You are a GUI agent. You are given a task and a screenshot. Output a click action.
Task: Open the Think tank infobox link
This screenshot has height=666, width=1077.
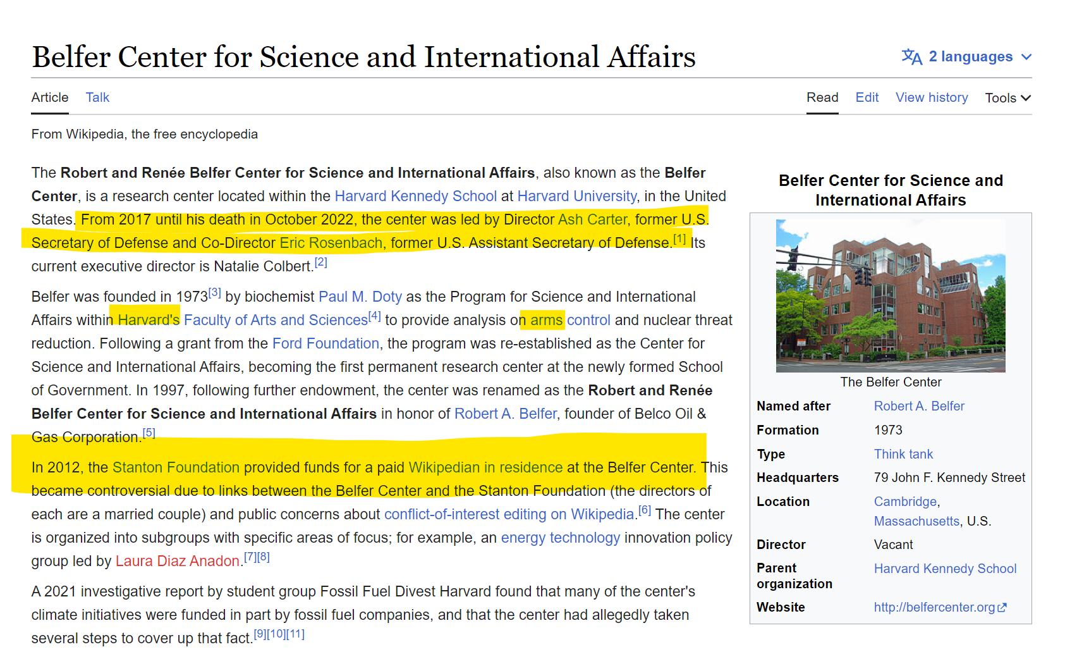(x=903, y=454)
